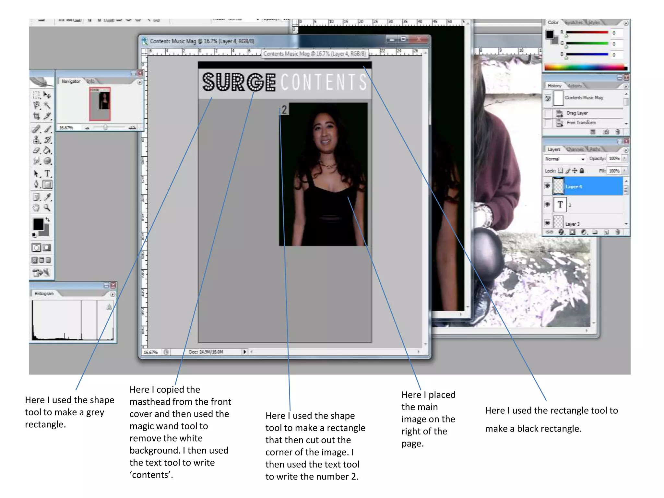664x498 pixels.
Task: Click the Free Transform history state
Action: click(x=581, y=123)
